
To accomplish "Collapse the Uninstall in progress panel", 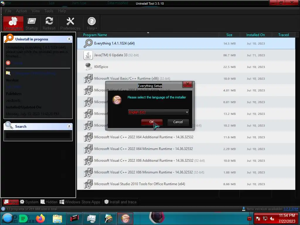I will (x=69, y=39).
